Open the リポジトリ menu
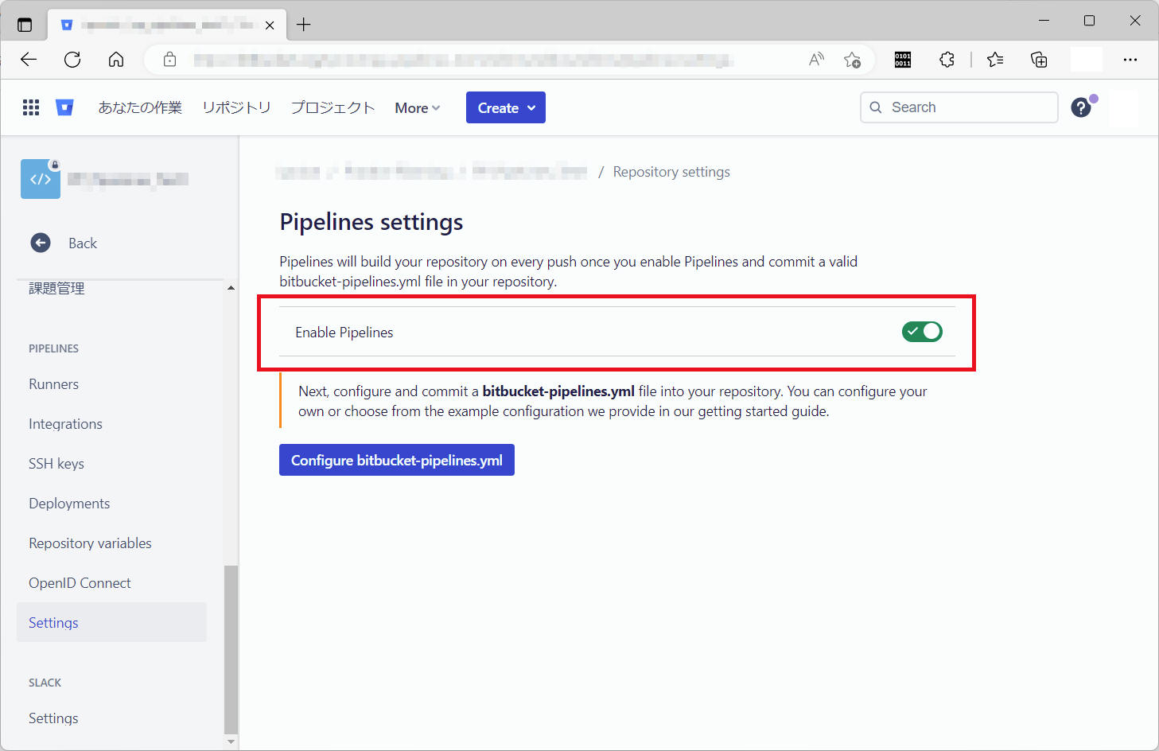Screen dimensions: 1159x751 click(236, 107)
